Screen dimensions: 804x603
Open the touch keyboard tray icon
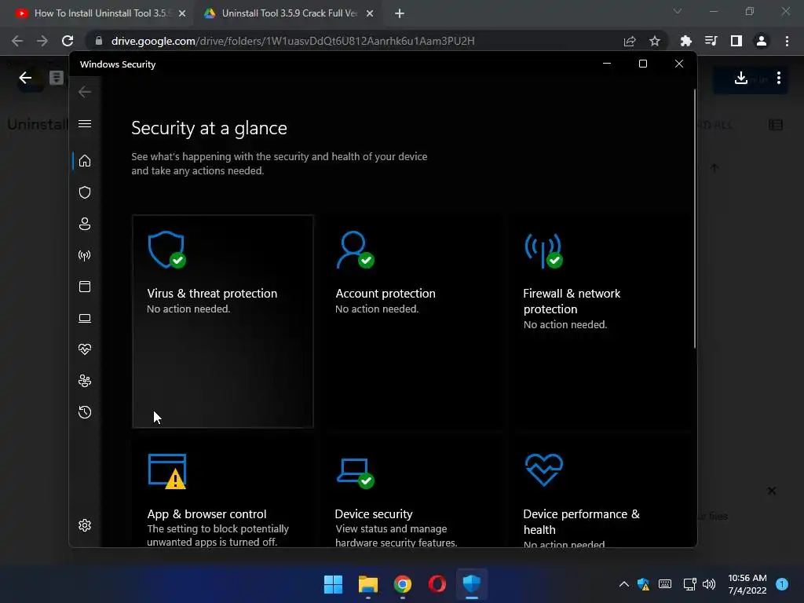pyautogui.click(x=665, y=584)
